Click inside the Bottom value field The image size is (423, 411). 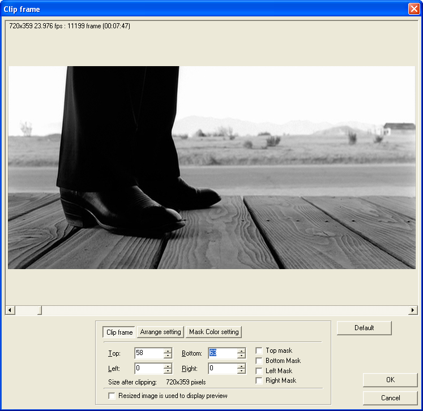223,353
